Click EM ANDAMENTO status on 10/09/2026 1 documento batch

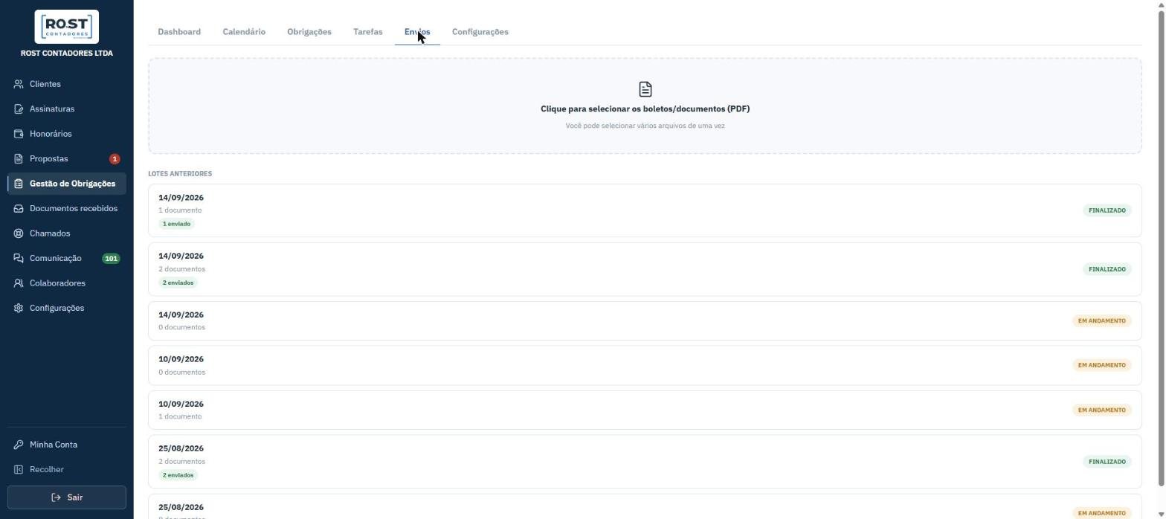tap(1101, 410)
